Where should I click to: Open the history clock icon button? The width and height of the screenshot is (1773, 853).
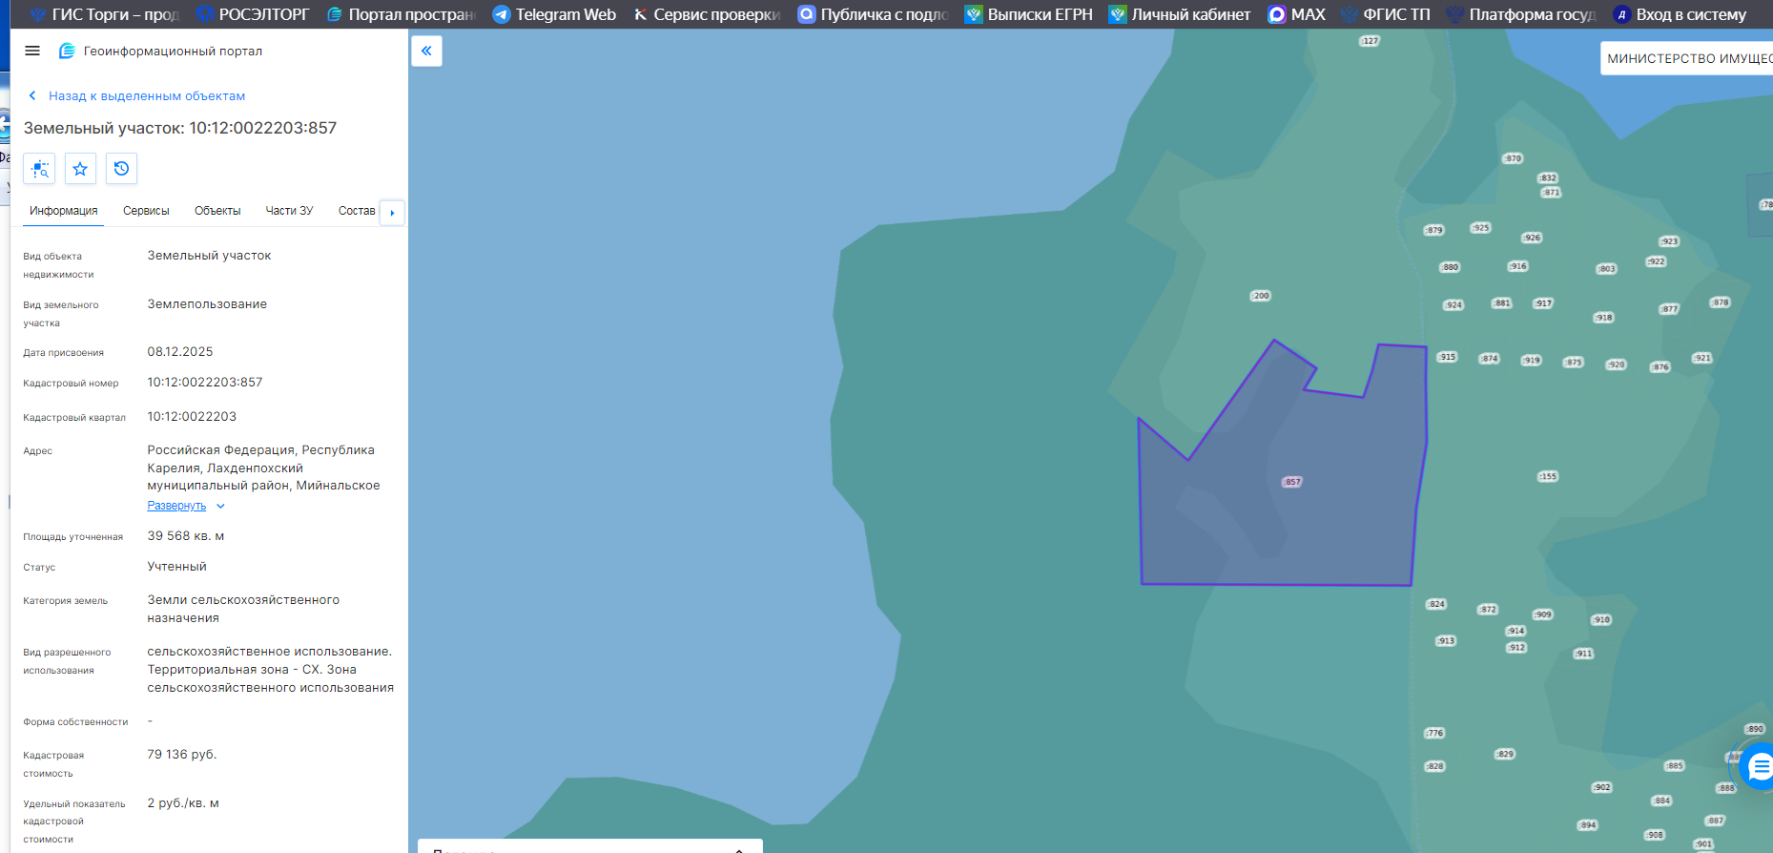[121, 169]
